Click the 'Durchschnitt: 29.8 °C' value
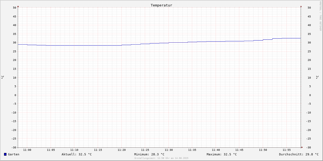The width and height of the screenshot is (323, 161). (x=299, y=154)
